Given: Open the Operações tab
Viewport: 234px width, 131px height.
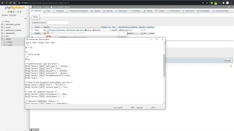Looking at the screenshot, I should tap(121, 11).
